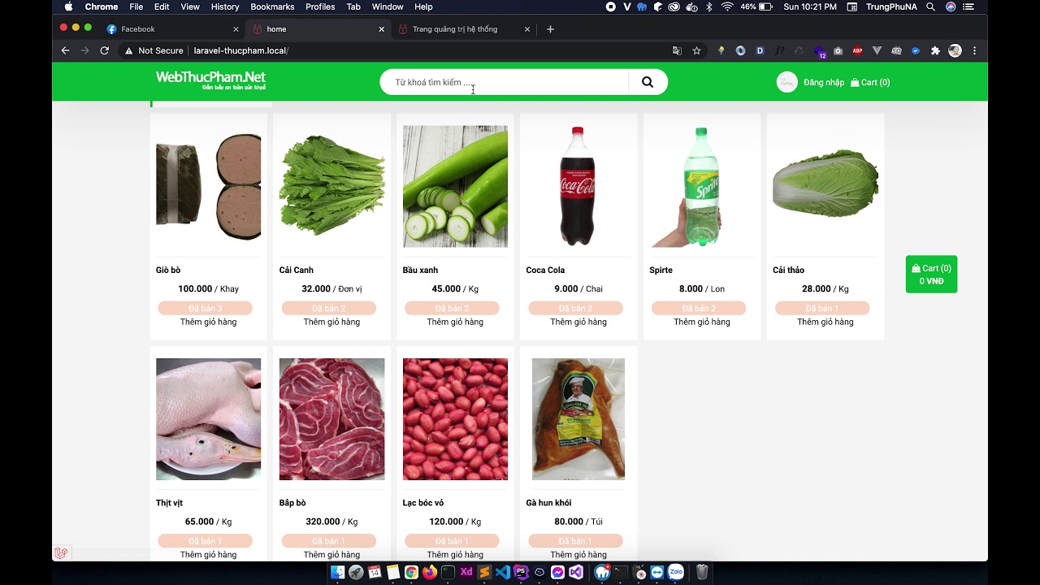This screenshot has width=1040, height=585.
Task: Open the View menu
Action: pyautogui.click(x=190, y=6)
